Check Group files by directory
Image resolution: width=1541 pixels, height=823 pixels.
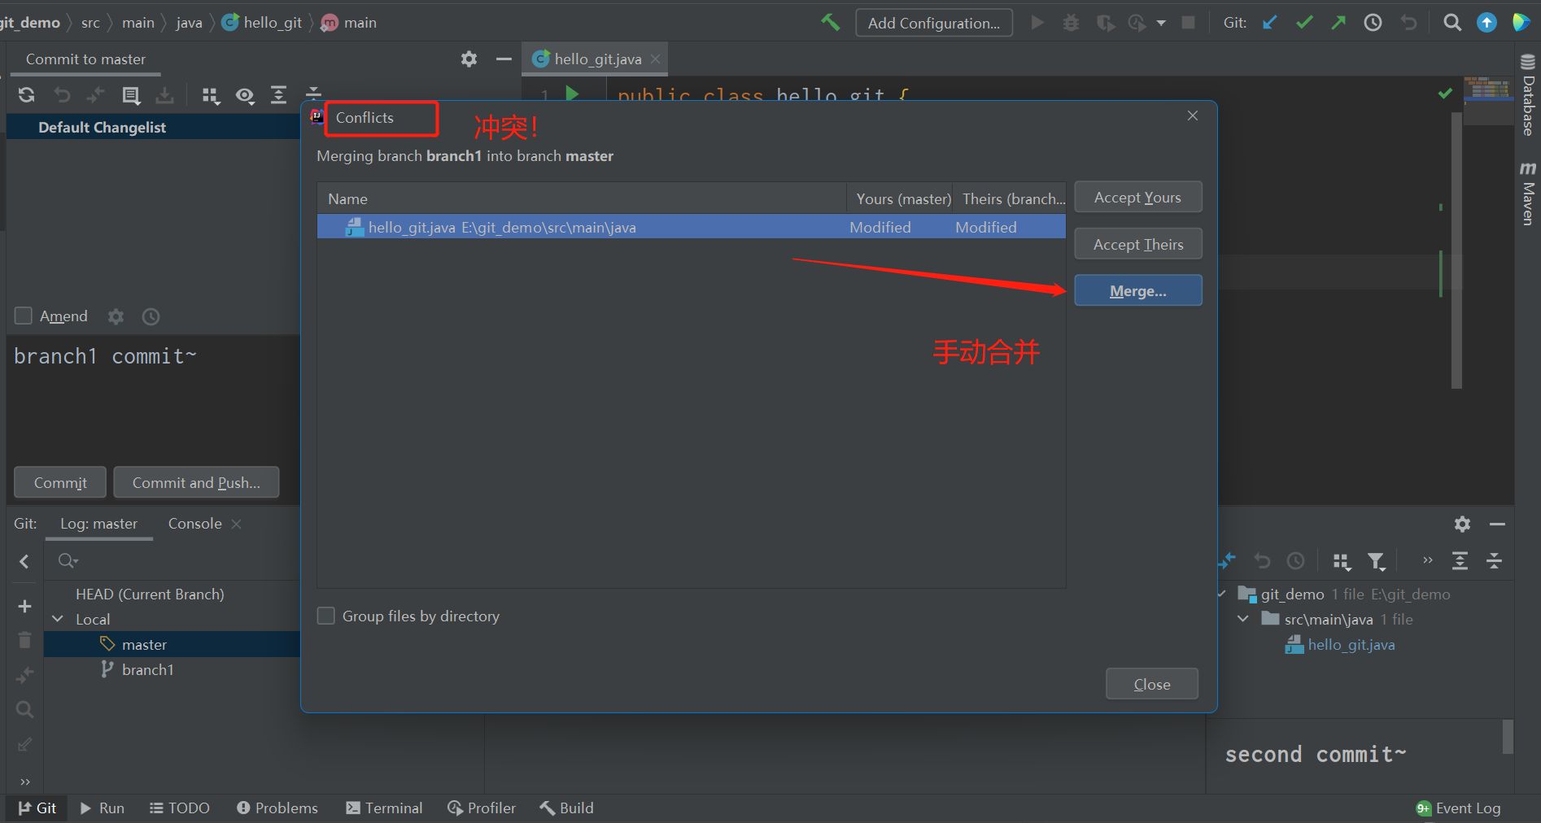click(x=325, y=616)
